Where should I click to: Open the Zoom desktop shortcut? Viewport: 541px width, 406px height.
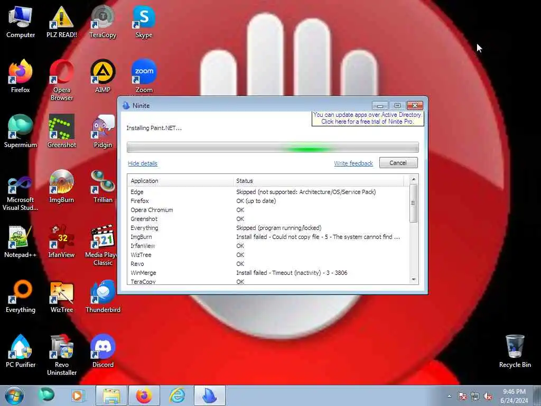pos(144,76)
